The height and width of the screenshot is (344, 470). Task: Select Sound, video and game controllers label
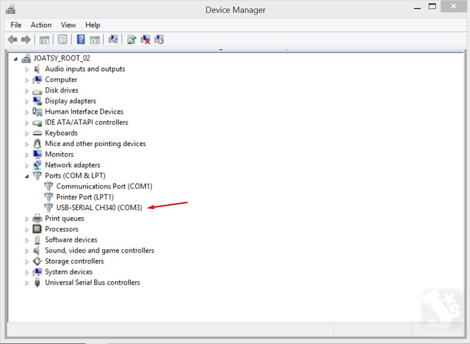click(100, 251)
